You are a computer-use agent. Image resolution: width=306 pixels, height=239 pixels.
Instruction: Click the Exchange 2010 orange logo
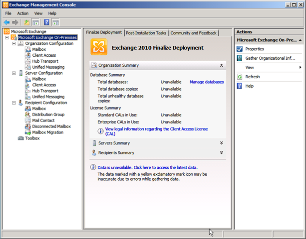pyautogui.click(x=99, y=47)
